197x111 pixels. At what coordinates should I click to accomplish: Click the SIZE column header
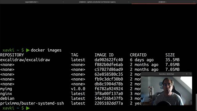[x=170, y=55]
